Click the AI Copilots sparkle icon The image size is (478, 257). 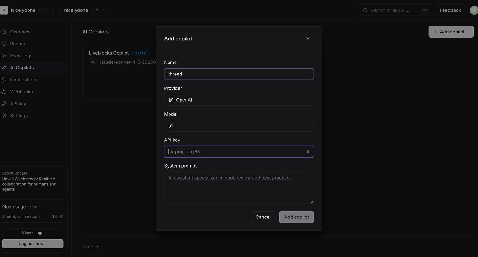click(4, 68)
